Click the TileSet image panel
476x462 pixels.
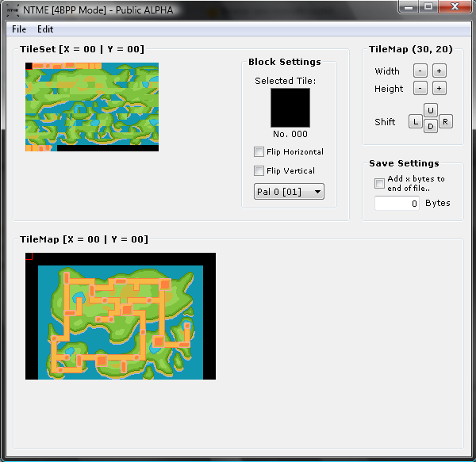click(x=92, y=107)
